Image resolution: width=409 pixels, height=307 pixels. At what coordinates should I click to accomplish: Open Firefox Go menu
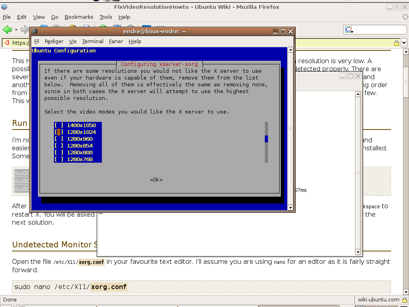[x=54, y=17]
